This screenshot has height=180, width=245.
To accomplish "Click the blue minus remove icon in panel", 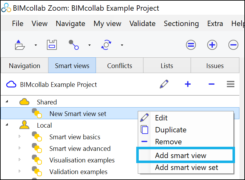I will pyautogui.click(x=212, y=84).
